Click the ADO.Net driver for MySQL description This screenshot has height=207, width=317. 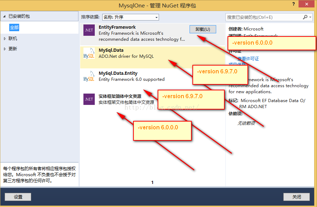tap(126, 56)
